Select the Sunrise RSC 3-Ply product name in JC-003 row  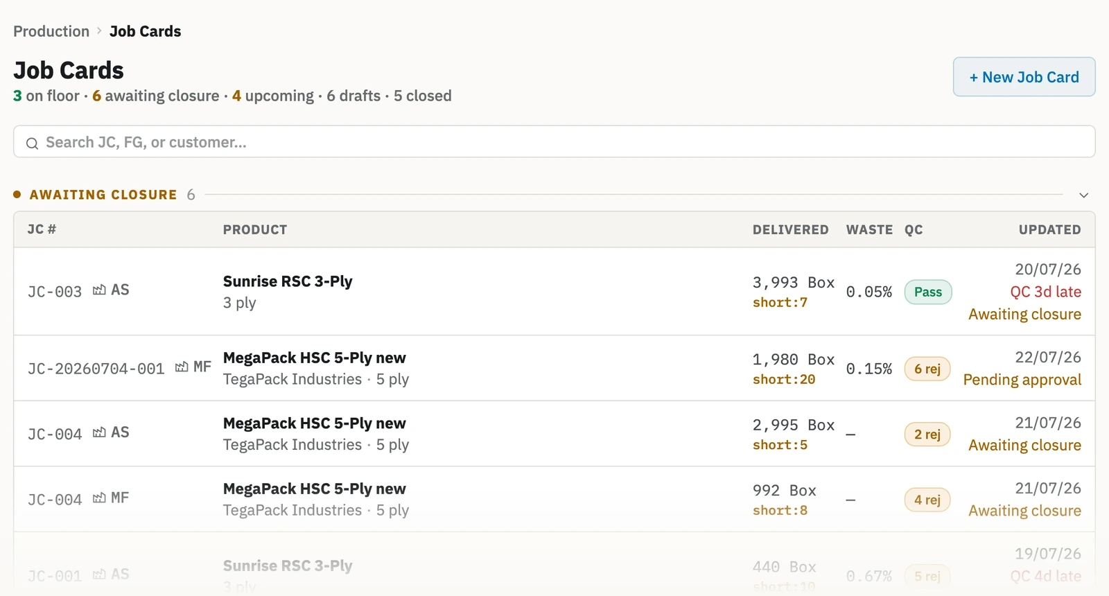[288, 281]
